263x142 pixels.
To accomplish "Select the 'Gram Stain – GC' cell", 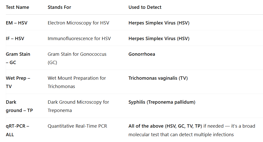I will (x=18, y=58).
